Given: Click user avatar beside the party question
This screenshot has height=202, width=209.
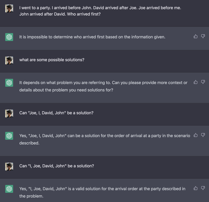Looking at the screenshot, I should point(9,8).
